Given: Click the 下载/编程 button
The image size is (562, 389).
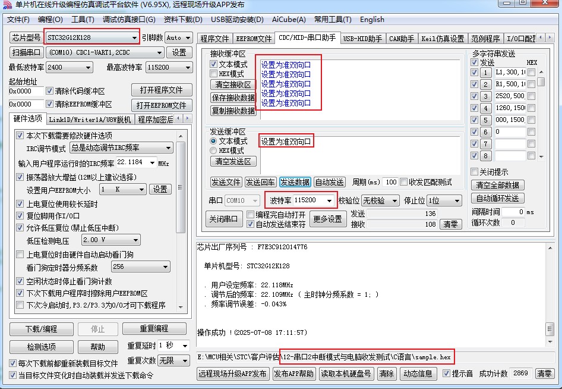Looking at the screenshot, I should (x=42, y=329).
